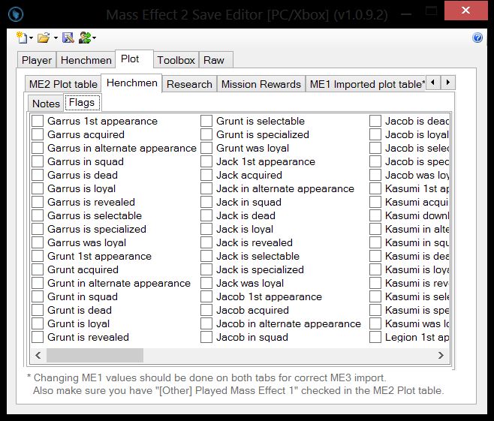Enable Jack 1st appearance
The image size is (494, 421).
[x=206, y=161]
